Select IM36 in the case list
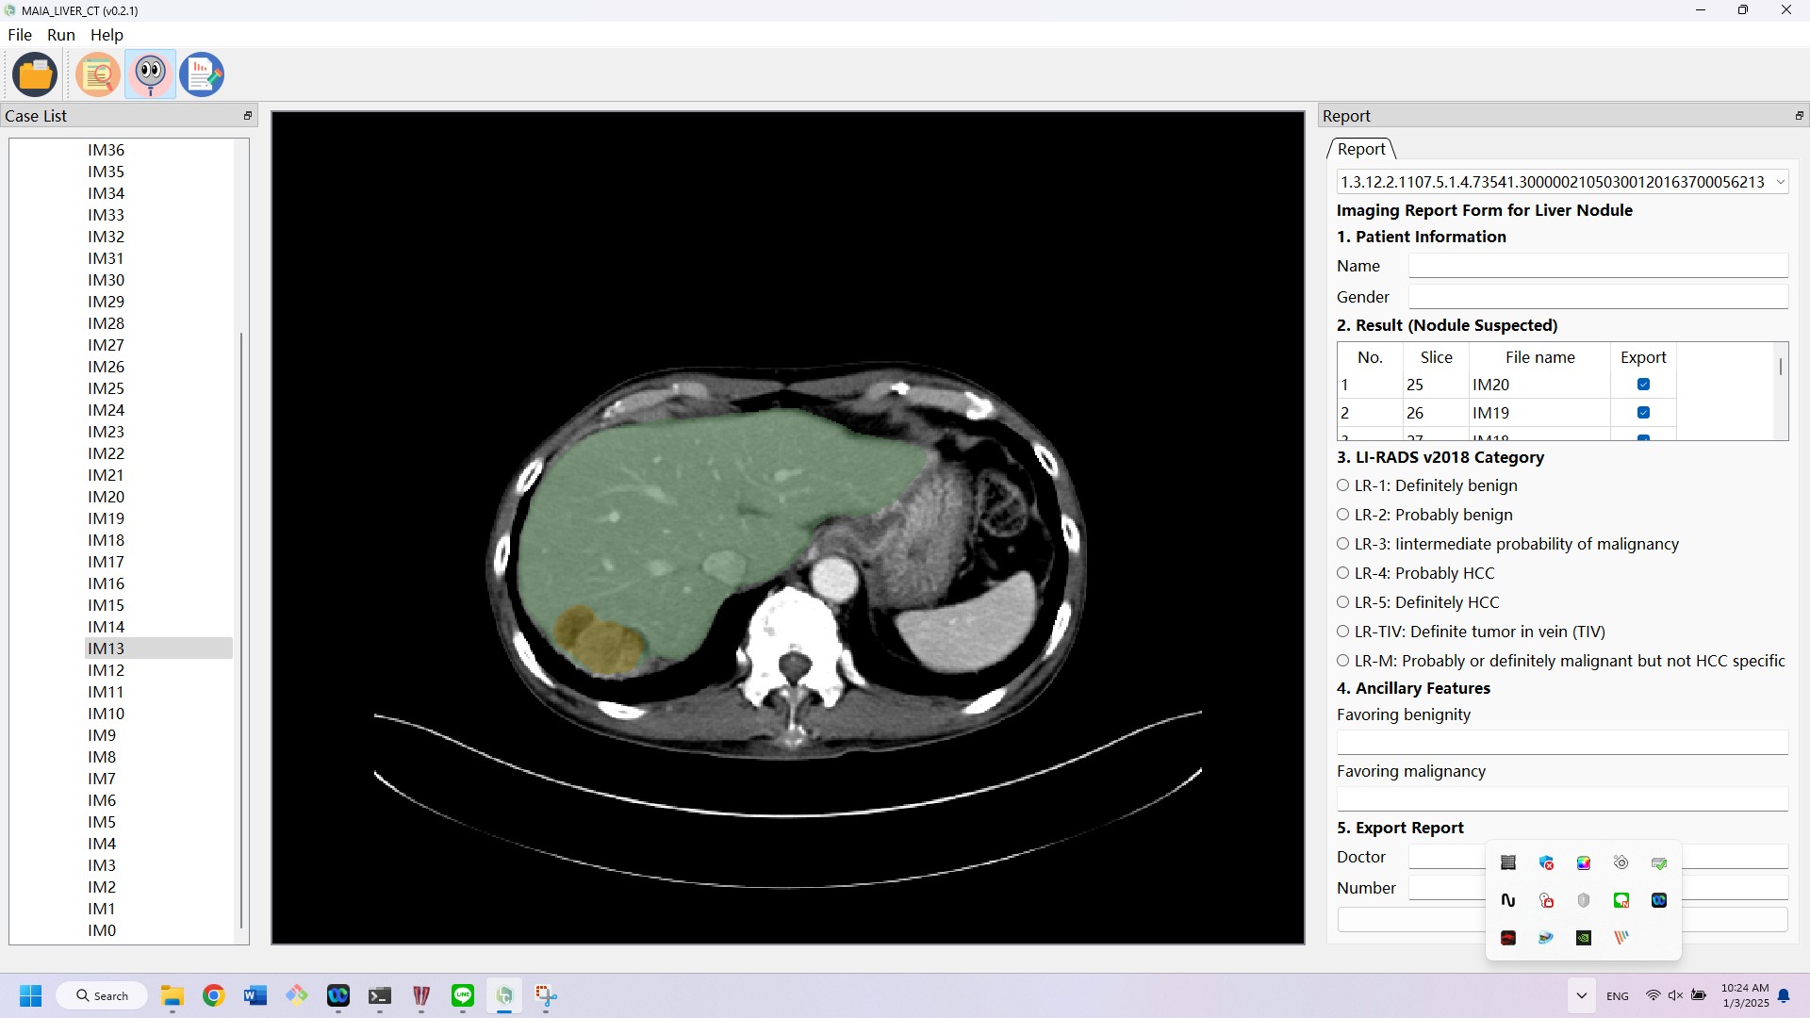 coord(106,150)
